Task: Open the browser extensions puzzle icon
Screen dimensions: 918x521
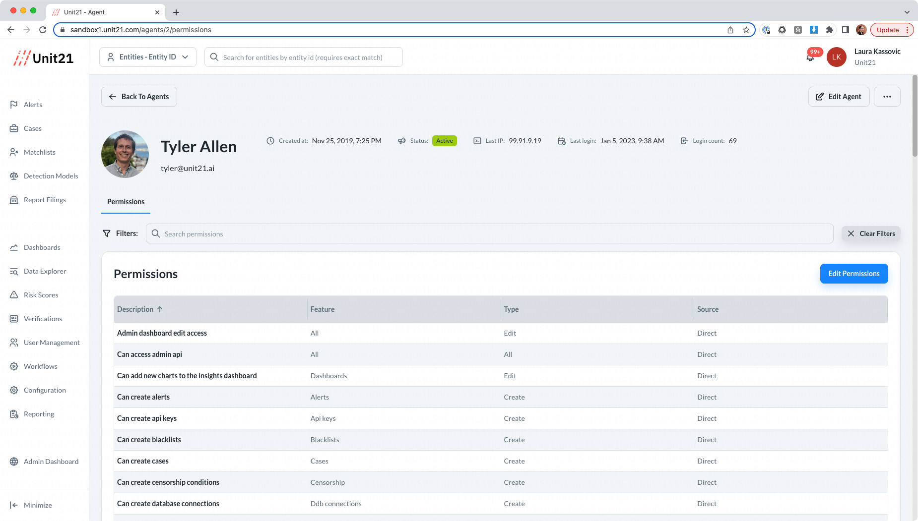Action: click(x=830, y=30)
